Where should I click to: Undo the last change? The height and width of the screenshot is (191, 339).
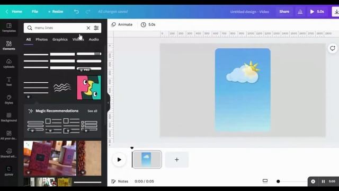click(x=76, y=12)
